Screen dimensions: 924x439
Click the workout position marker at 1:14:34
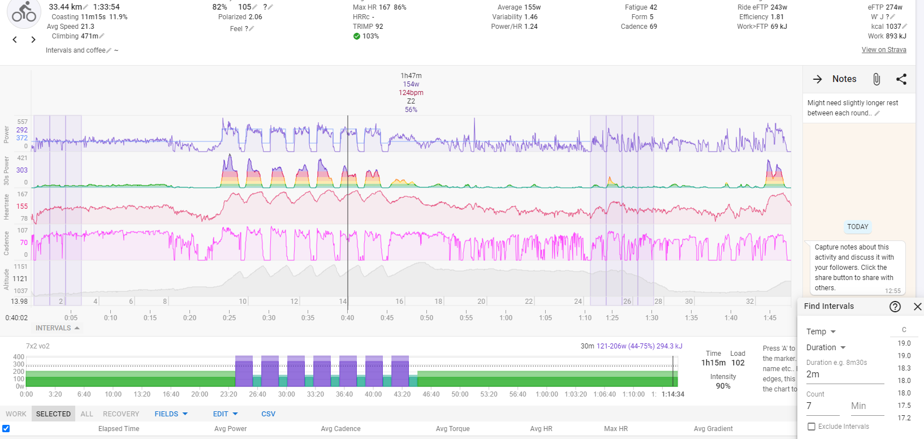673,371
